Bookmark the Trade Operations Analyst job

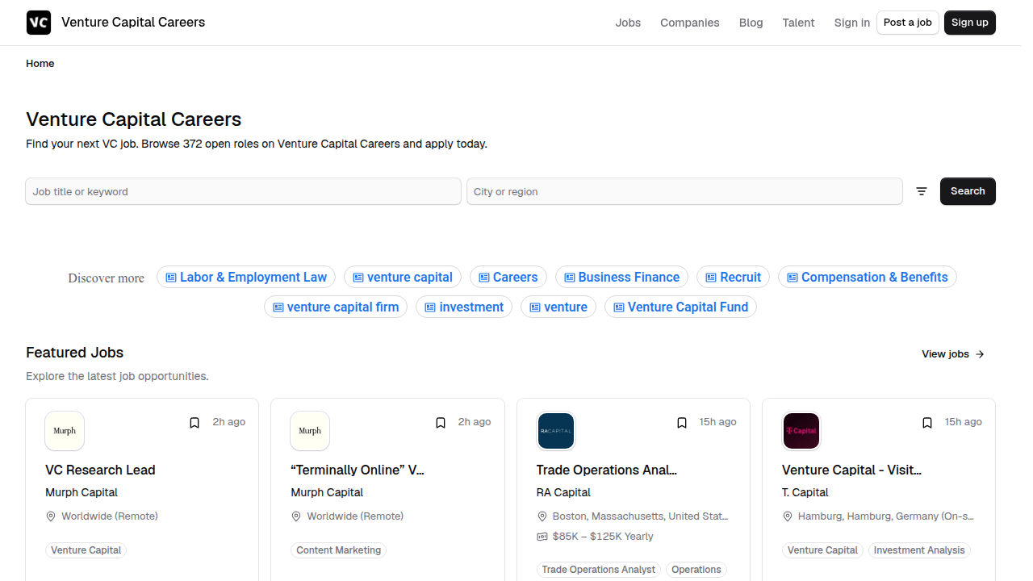(682, 423)
